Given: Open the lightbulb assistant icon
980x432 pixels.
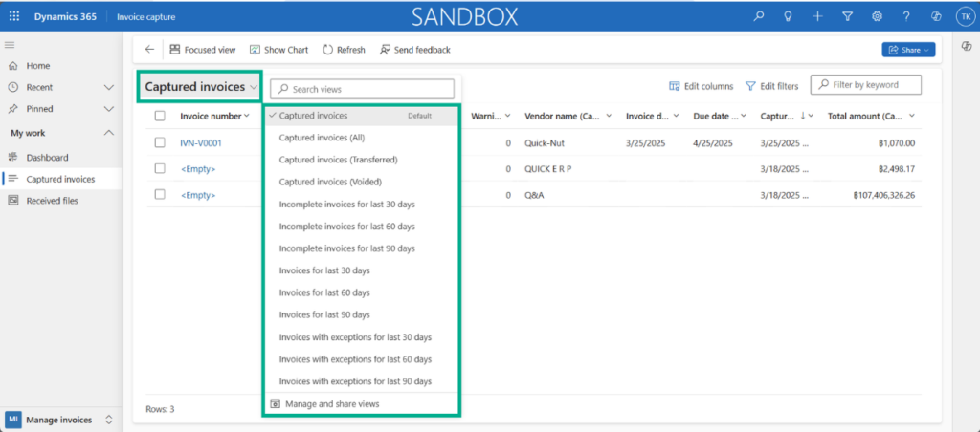Looking at the screenshot, I should 789,17.
